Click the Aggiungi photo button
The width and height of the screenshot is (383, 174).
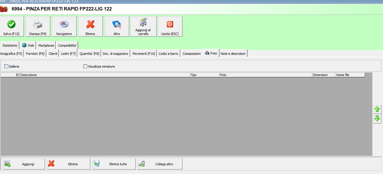24,164
